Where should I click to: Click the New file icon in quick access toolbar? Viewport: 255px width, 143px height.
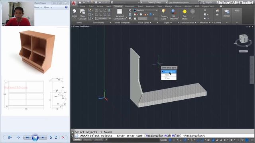point(80,2)
